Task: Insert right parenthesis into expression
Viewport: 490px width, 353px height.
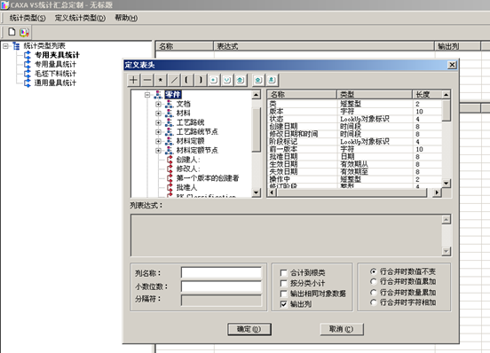Action: coord(201,80)
